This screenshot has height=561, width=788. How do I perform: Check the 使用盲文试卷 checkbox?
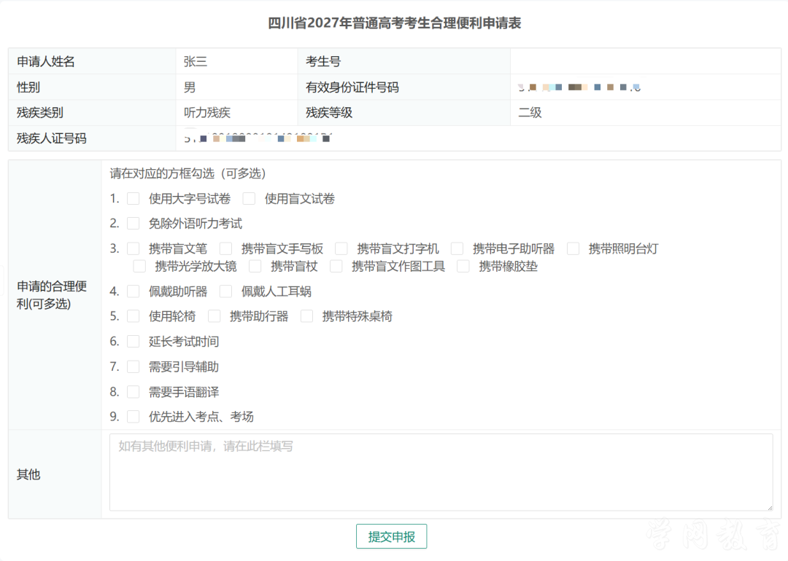249,199
